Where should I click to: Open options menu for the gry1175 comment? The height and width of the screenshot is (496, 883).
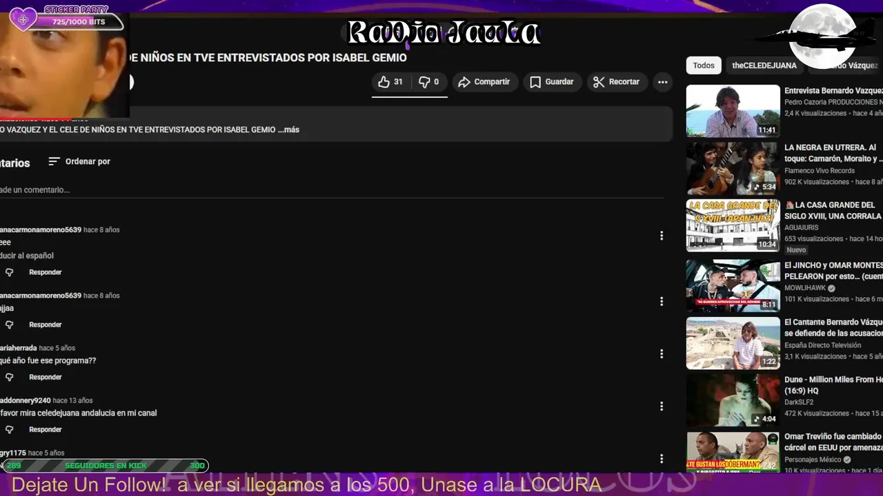[x=662, y=459]
